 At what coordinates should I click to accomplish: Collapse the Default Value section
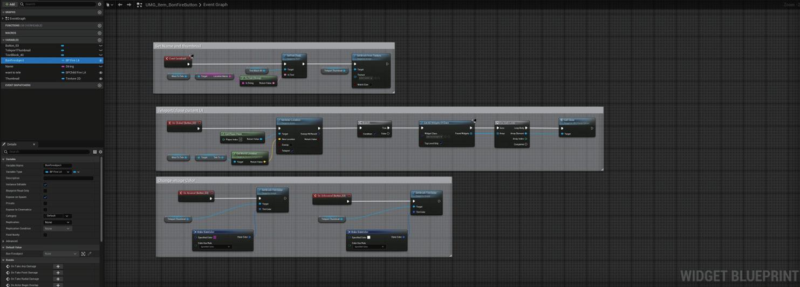[x=3, y=247]
